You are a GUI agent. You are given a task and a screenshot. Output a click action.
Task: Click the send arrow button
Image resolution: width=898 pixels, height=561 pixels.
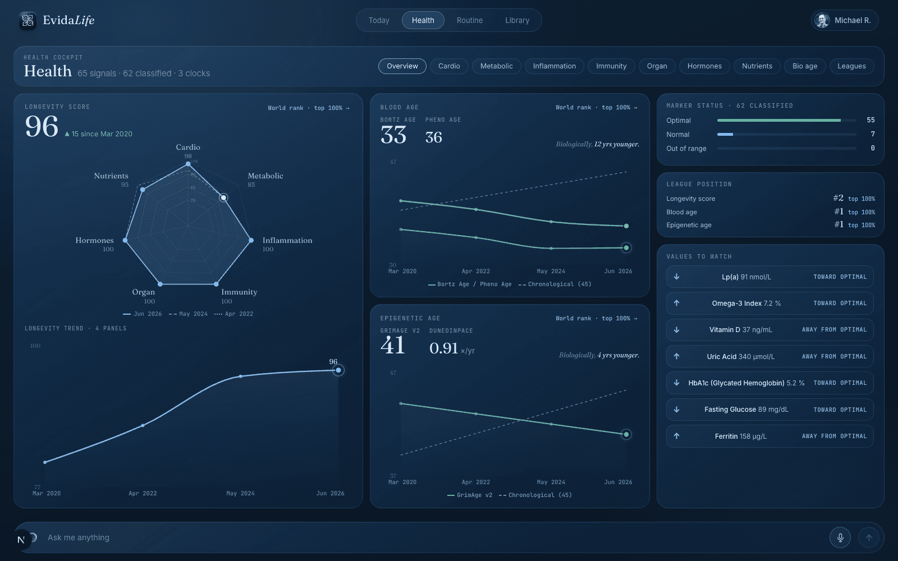tap(869, 537)
